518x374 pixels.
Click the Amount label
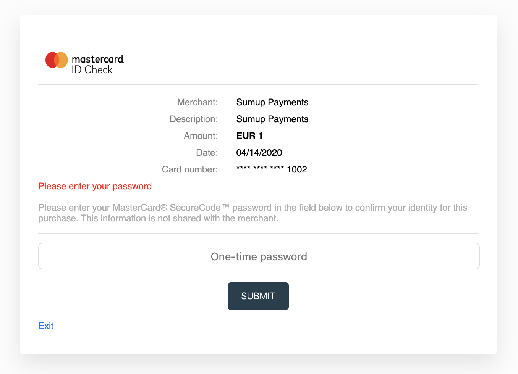(201, 136)
